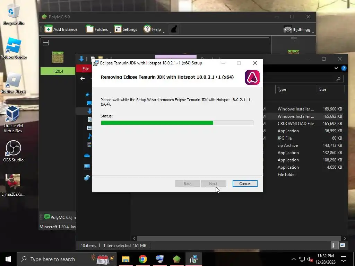This screenshot has width=355, height=266.
Task: Open Explorer help question mark icon
Action: click(344, 68)
